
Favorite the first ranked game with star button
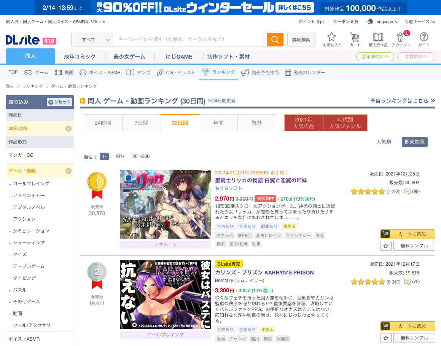[385, 246]
